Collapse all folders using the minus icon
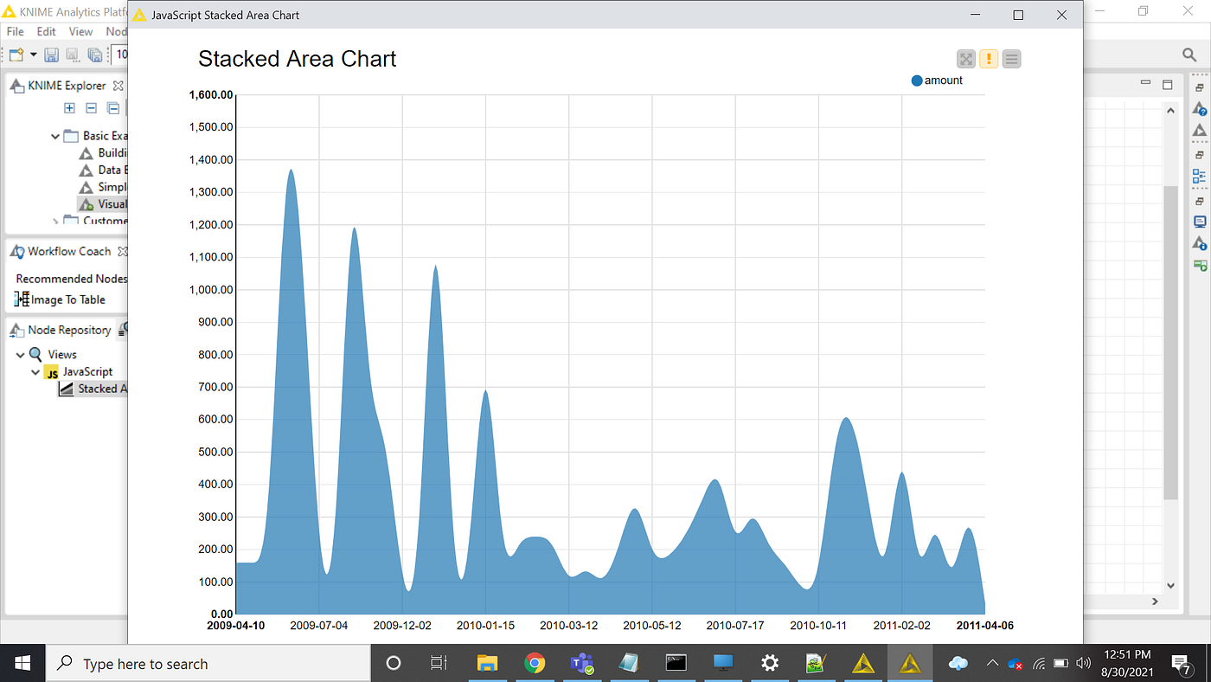Screen dimensions: 1211x682 tap(91, 108)
